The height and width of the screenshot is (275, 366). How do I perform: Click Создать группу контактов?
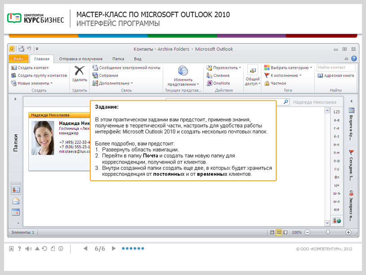pyautogui.click(x=39, y=75)
